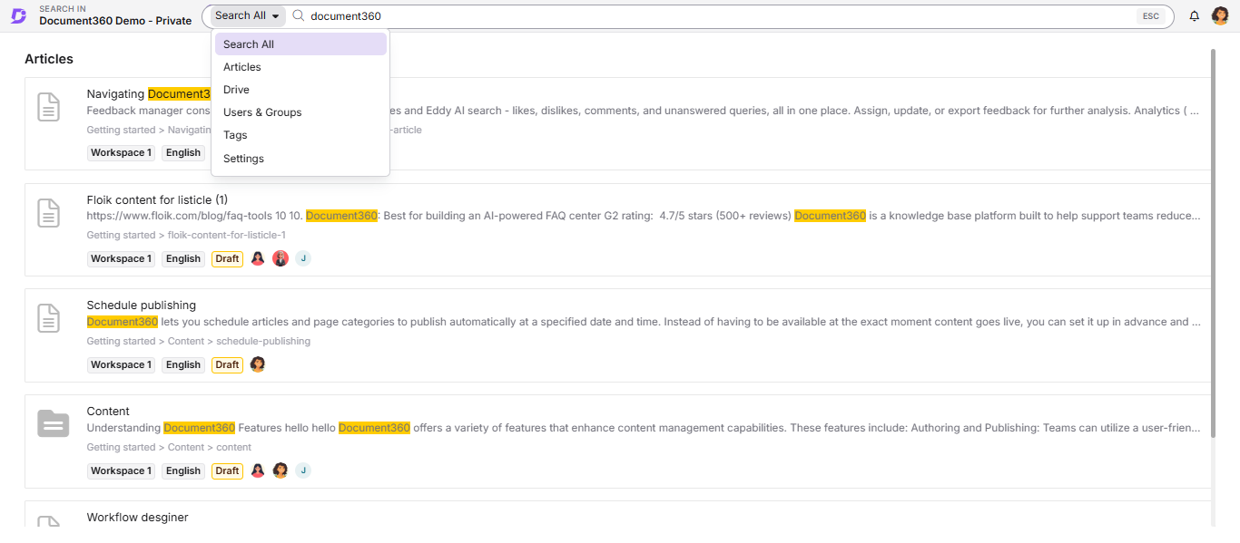Click Draft badge on Schedule publishing row
Image resolution: width=1240 pixels, height=543 pixels.
pyautogui.click(x=227, y=364)
